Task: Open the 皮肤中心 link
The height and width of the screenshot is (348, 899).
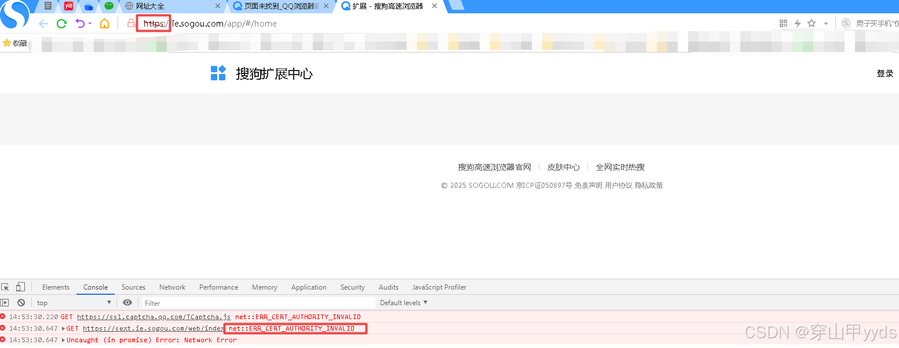Action: tap(564, 167)
